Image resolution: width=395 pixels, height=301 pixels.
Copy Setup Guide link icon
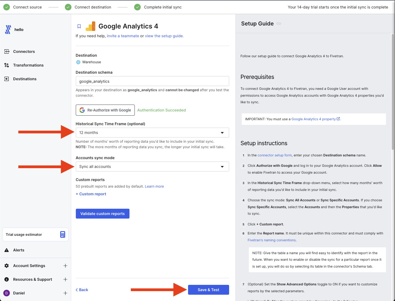(279, 24)
